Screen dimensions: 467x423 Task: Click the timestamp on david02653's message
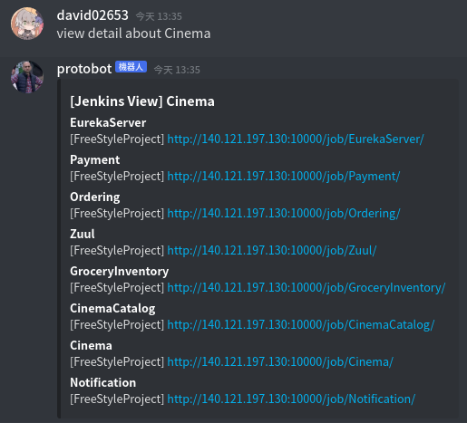(159, 16)
